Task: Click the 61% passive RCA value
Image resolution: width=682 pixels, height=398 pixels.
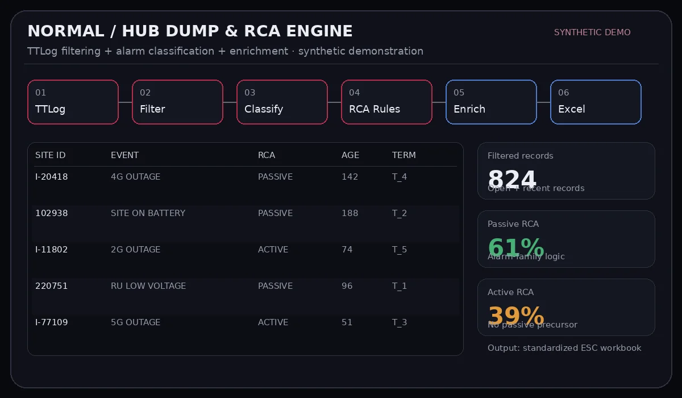Action: click(x=516, y=248)
